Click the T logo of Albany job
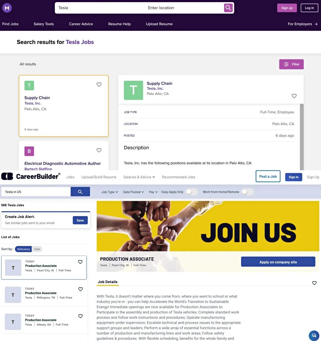 coord(13,322)
